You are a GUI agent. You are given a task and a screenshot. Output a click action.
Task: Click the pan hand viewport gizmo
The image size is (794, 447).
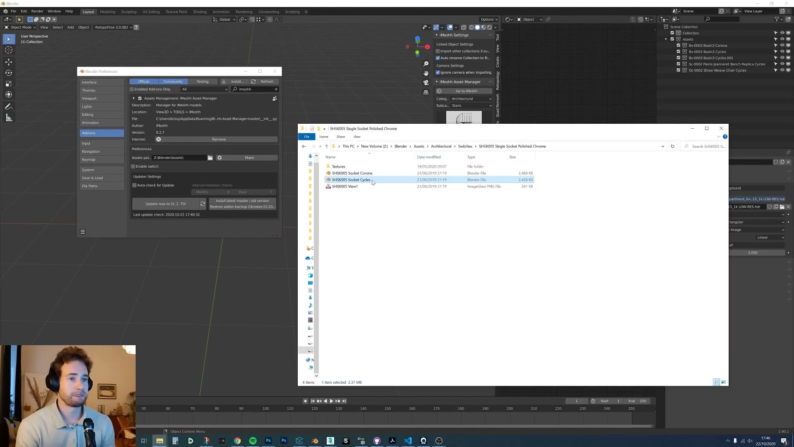(426, 73)
